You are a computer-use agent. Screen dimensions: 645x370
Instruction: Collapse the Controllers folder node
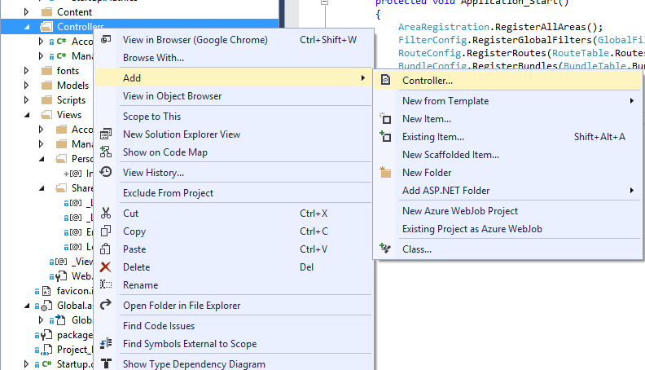click(x=27, y=27)
